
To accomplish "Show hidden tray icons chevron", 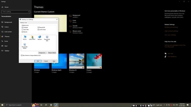I will 164,105.
